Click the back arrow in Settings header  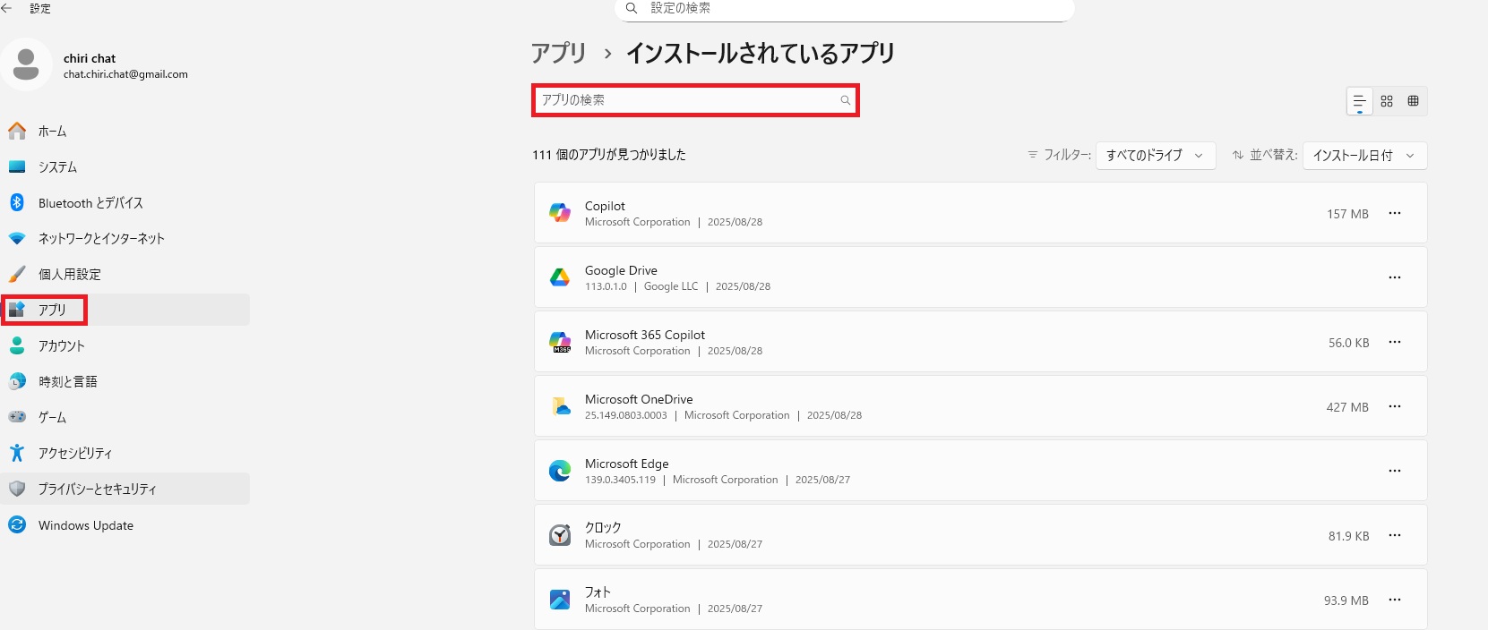pos(6,8)
